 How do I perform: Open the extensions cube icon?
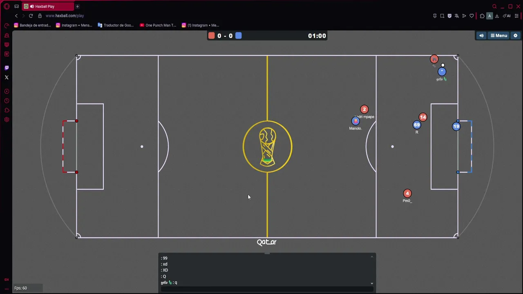pyautogui.click(x=482, y=16)
